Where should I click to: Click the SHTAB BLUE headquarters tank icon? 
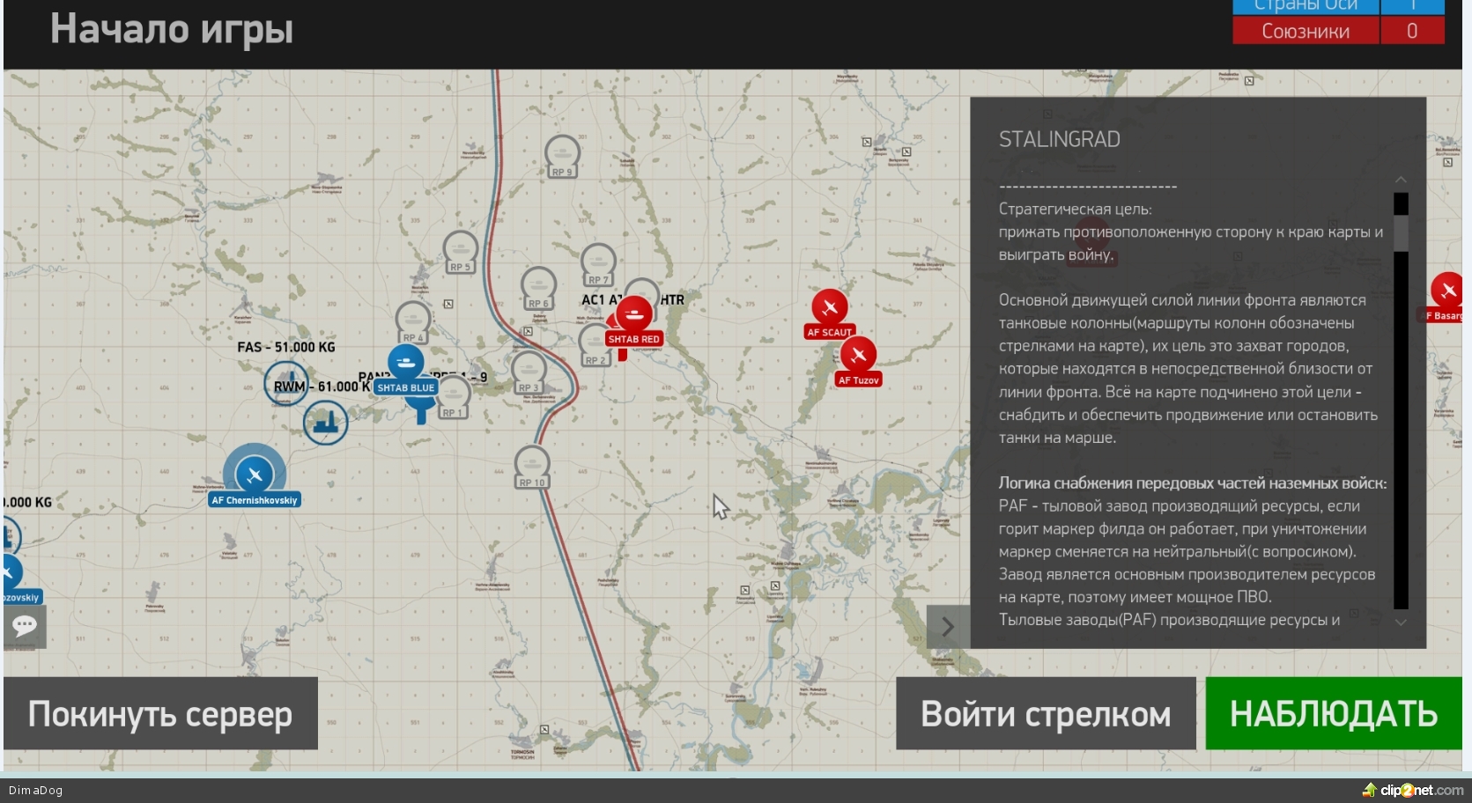(406, 362)
